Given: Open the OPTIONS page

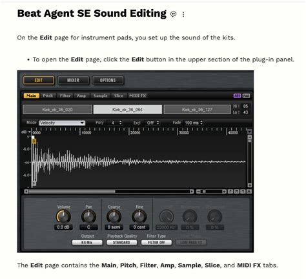Looking at the screenshot, I should pos(108,80).
